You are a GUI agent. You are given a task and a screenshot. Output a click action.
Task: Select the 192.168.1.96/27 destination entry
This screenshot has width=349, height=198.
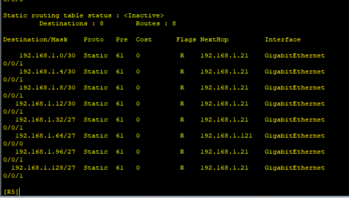(x=45, y=152)
